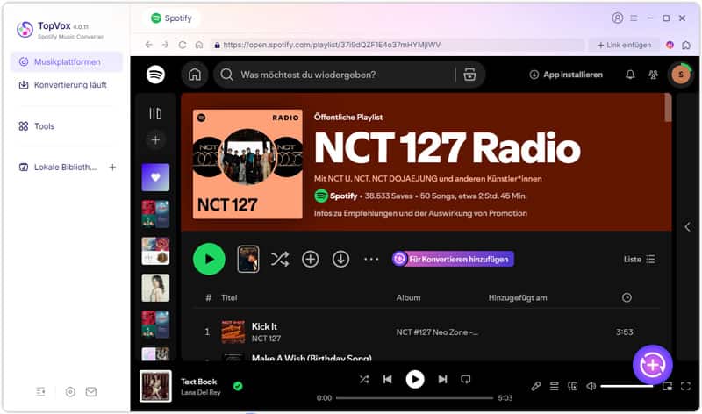Screen dimensions: 702x414
Task: Go to the web player home icon in address bar
Action: pyautogui.click(x=199, y=45)
